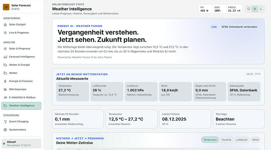This screenshot has width=271, height=150.
Task: Click SFML Datenbank verbunden badge
Action: click(239, 27)
